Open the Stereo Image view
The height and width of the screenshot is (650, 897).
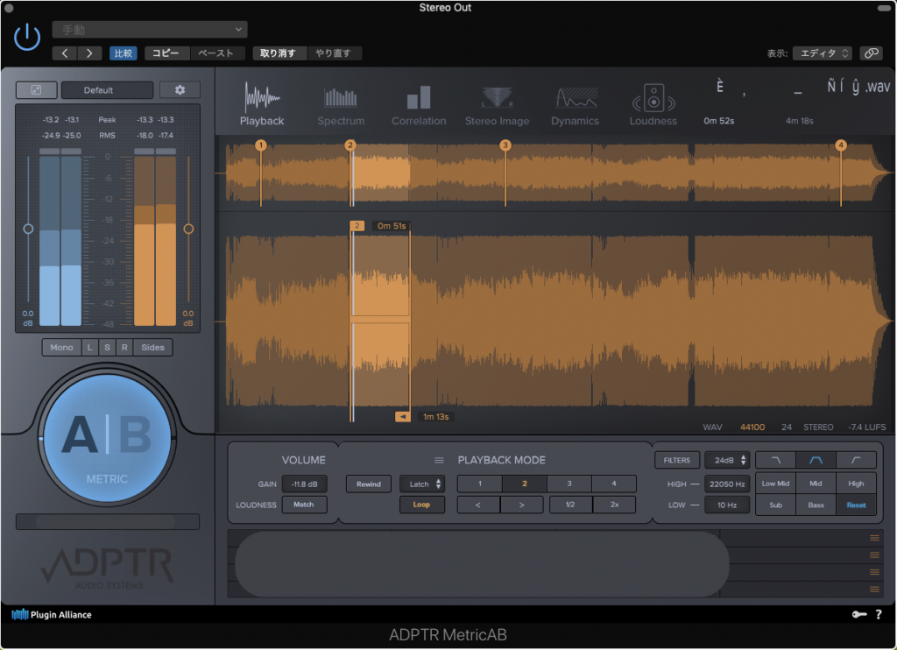[x=498, y=106]
